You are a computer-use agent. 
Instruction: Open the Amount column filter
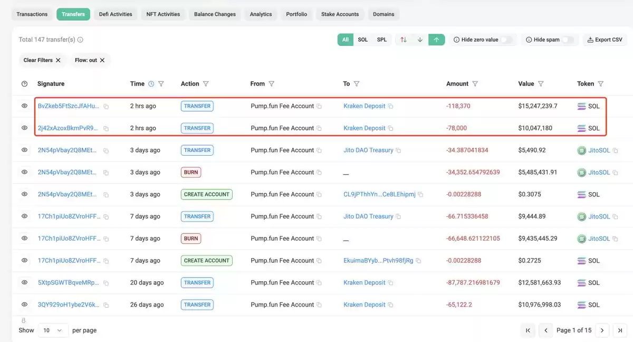pos(475,84)
